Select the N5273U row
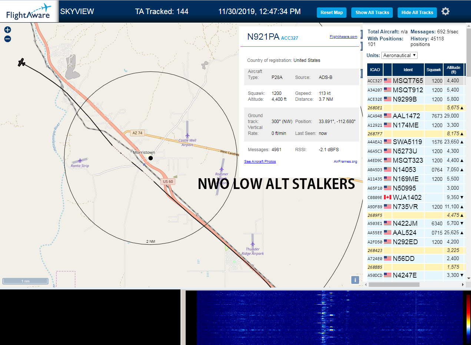The height and width of the screenshot is (345, 471). point(416,151)
